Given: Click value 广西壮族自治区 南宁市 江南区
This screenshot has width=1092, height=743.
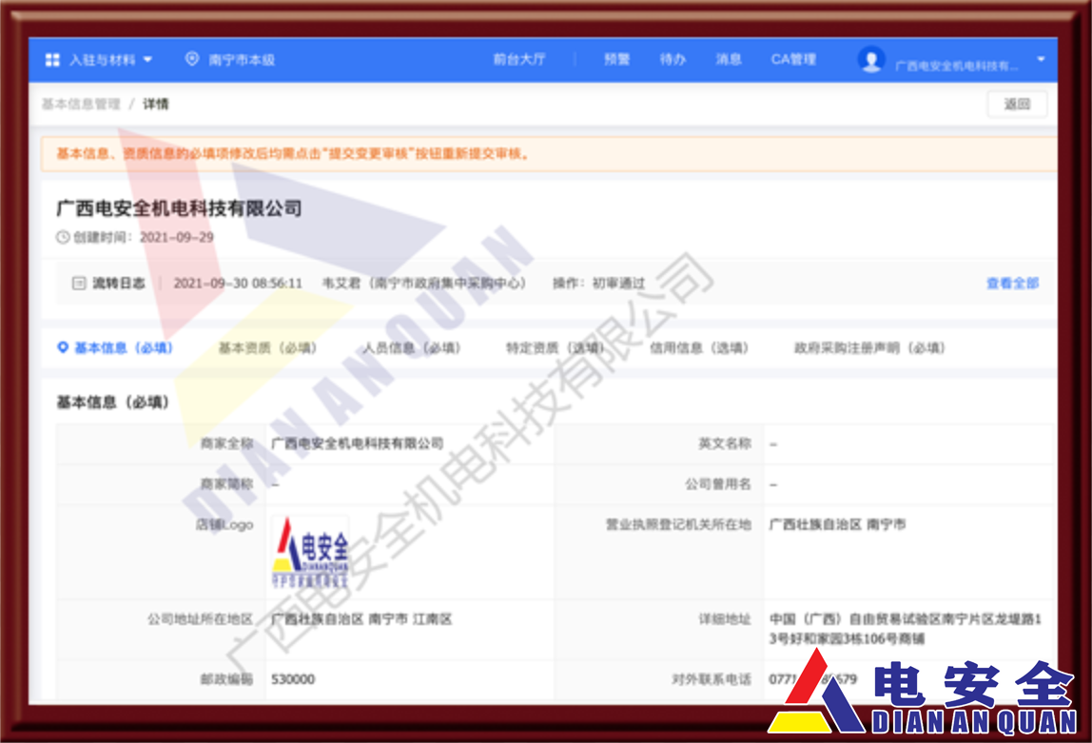Looking at the screenshot, I should coord(361,618).
